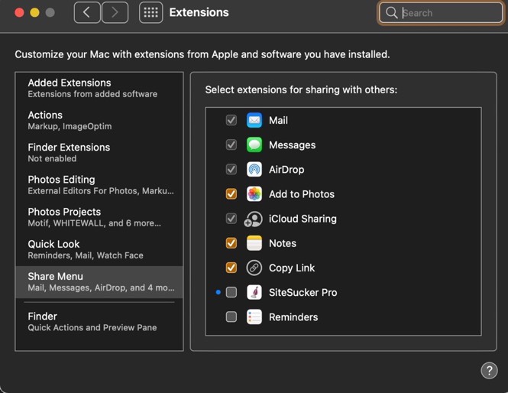Disable the Notes sharing checkbox
508x393 pixels.
coord(231,243)
